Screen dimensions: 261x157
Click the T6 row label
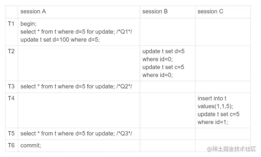11,145
